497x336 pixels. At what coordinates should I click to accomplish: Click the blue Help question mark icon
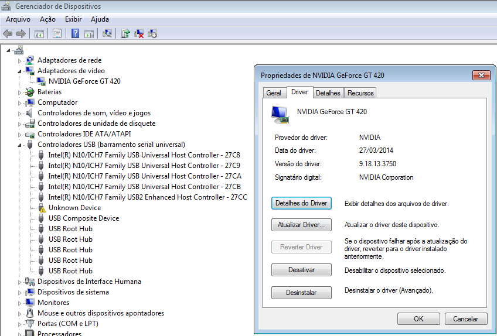[x=75, y=33]
